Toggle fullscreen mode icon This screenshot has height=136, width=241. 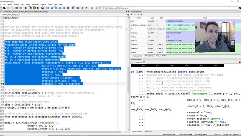click(78, 8)
